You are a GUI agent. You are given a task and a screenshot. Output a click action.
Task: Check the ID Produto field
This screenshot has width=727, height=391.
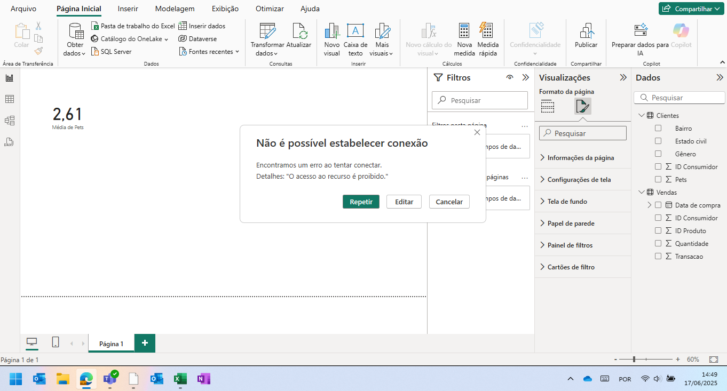click(x=658, y=230)
